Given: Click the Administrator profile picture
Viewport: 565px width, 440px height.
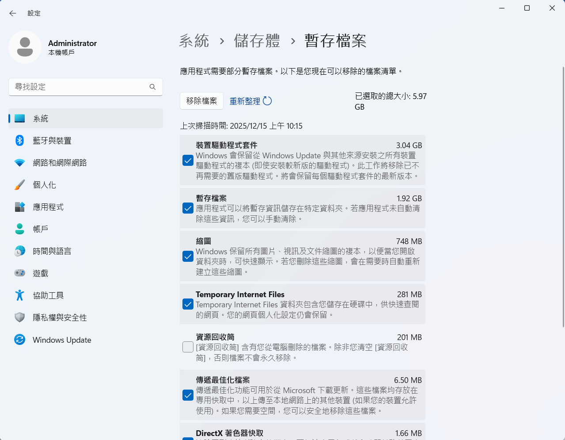Looking at the screenshot, I should [25, 47].
